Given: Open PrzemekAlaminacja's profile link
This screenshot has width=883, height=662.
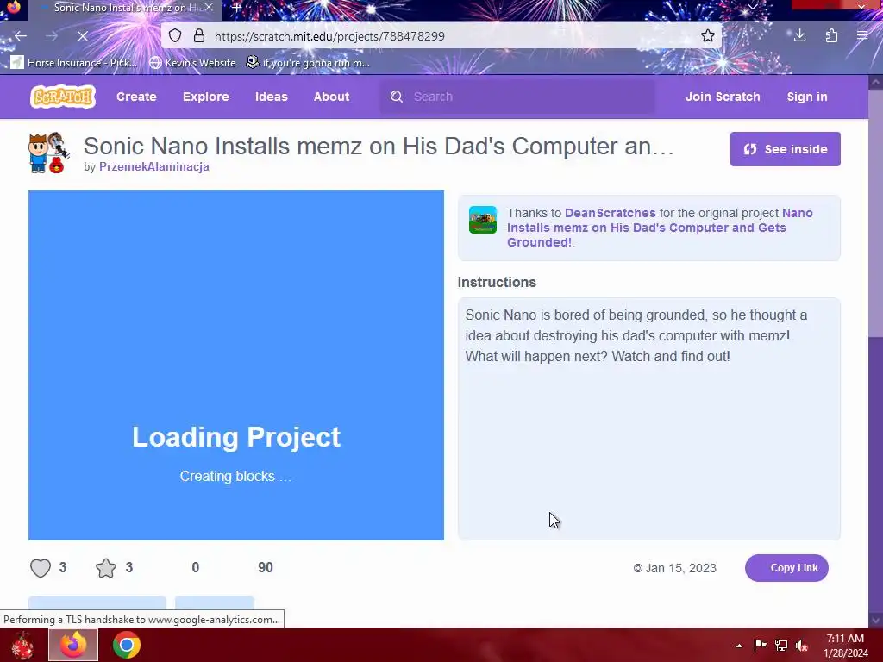Looking at the screenshot, I should pos(154,166).
